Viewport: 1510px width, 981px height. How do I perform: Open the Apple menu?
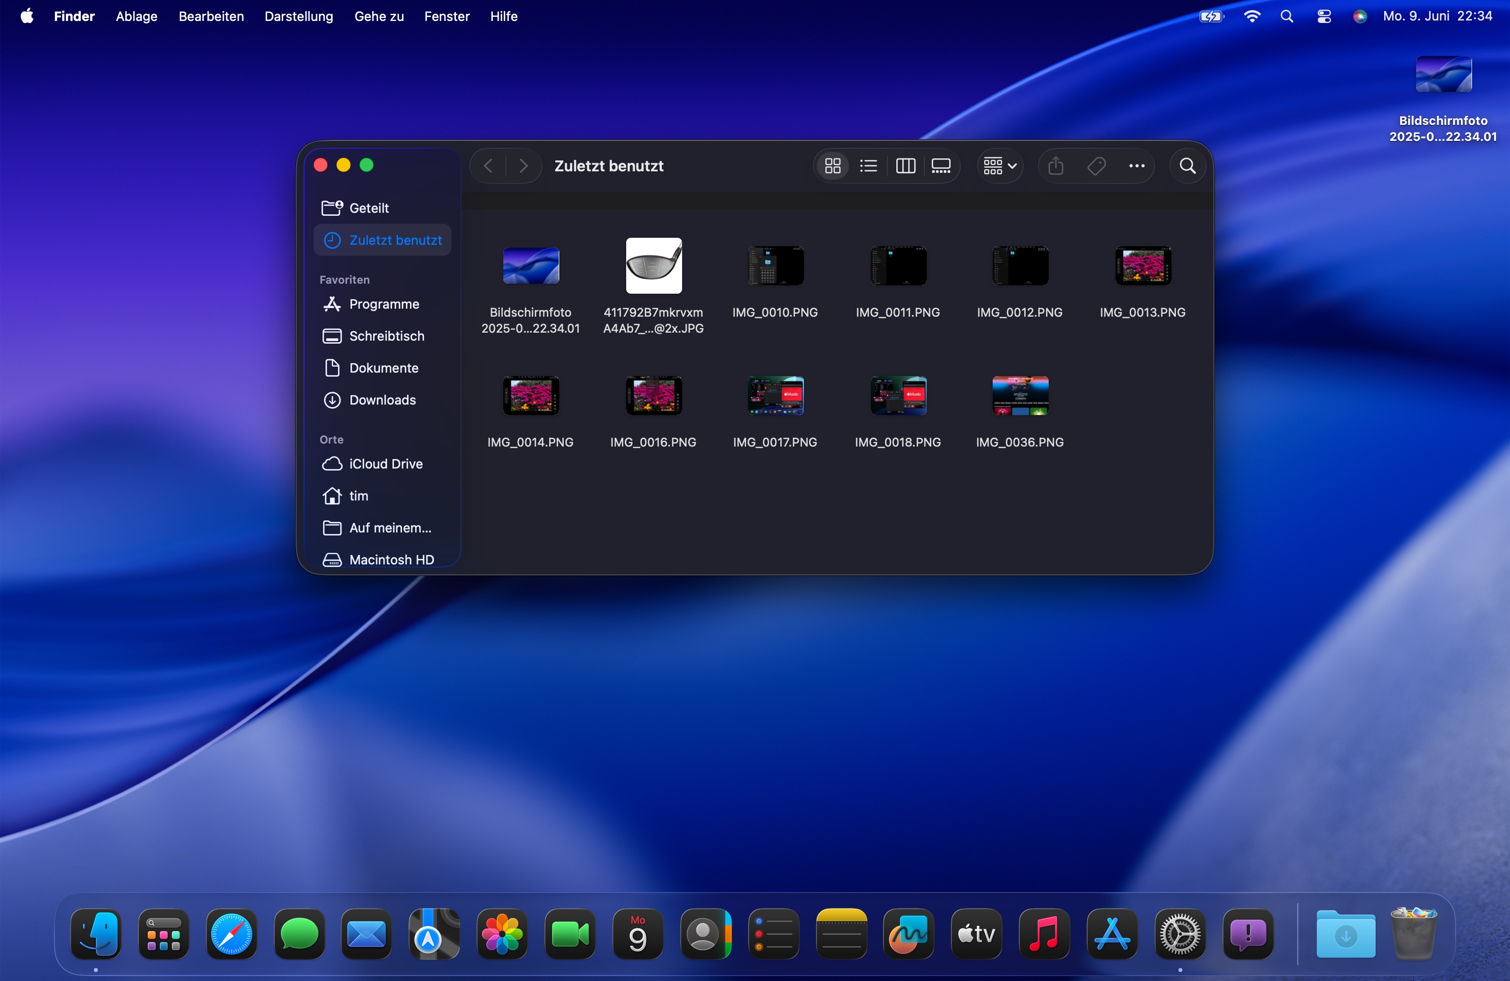[x=26, y=16]
